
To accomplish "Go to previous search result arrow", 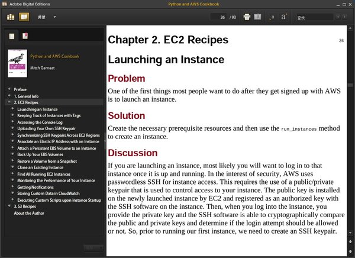I will 338,17.
